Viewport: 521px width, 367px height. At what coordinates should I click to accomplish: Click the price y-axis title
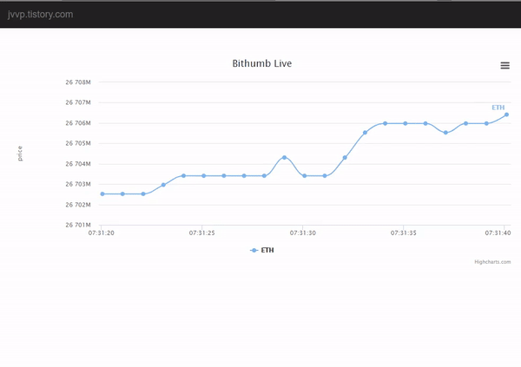click(20, 154)
